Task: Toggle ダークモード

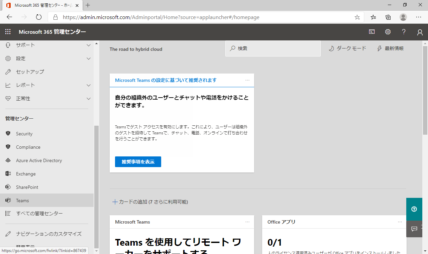Action: tap(347, 48)
